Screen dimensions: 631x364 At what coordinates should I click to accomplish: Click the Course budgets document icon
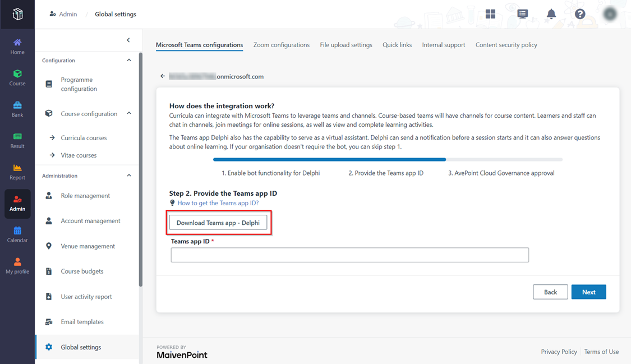49,271
